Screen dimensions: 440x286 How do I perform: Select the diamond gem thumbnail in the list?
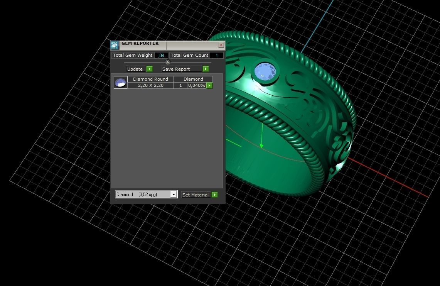[x=121, y=82]
